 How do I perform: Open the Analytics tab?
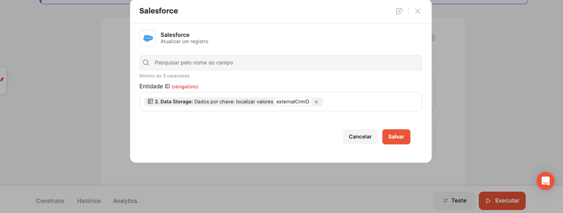click(125, 201)
